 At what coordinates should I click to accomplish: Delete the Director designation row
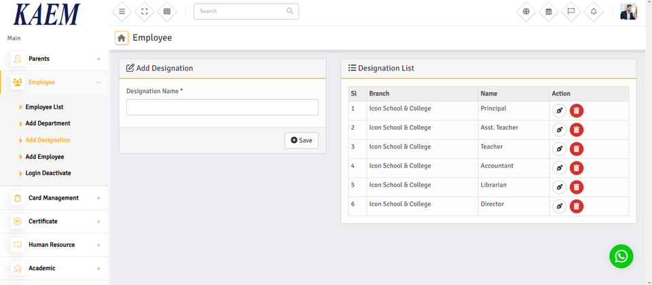577,206
